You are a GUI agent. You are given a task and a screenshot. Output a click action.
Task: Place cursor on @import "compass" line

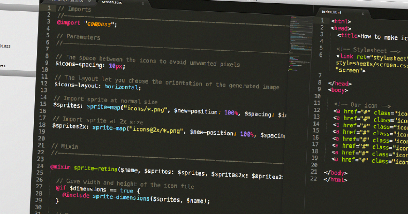[87, 24]
